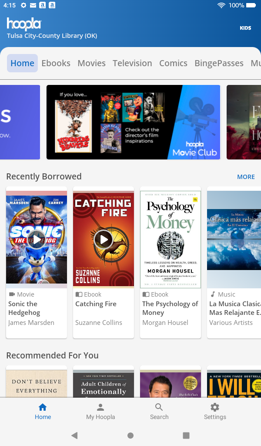Open The Psychology of Money cover
Viewport: 261px width, 446px height.
171,240
